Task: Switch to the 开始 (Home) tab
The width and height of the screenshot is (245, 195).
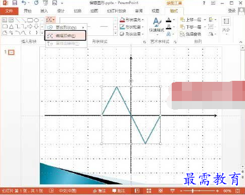Action: click(27, 11)
